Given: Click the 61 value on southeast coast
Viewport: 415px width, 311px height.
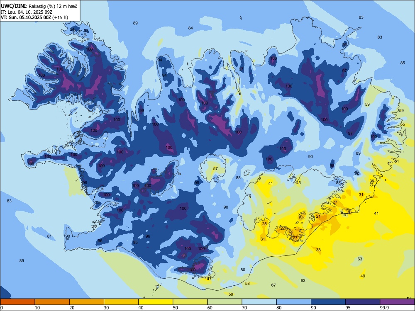Looking at the screenshot, I should pos(346,215).
